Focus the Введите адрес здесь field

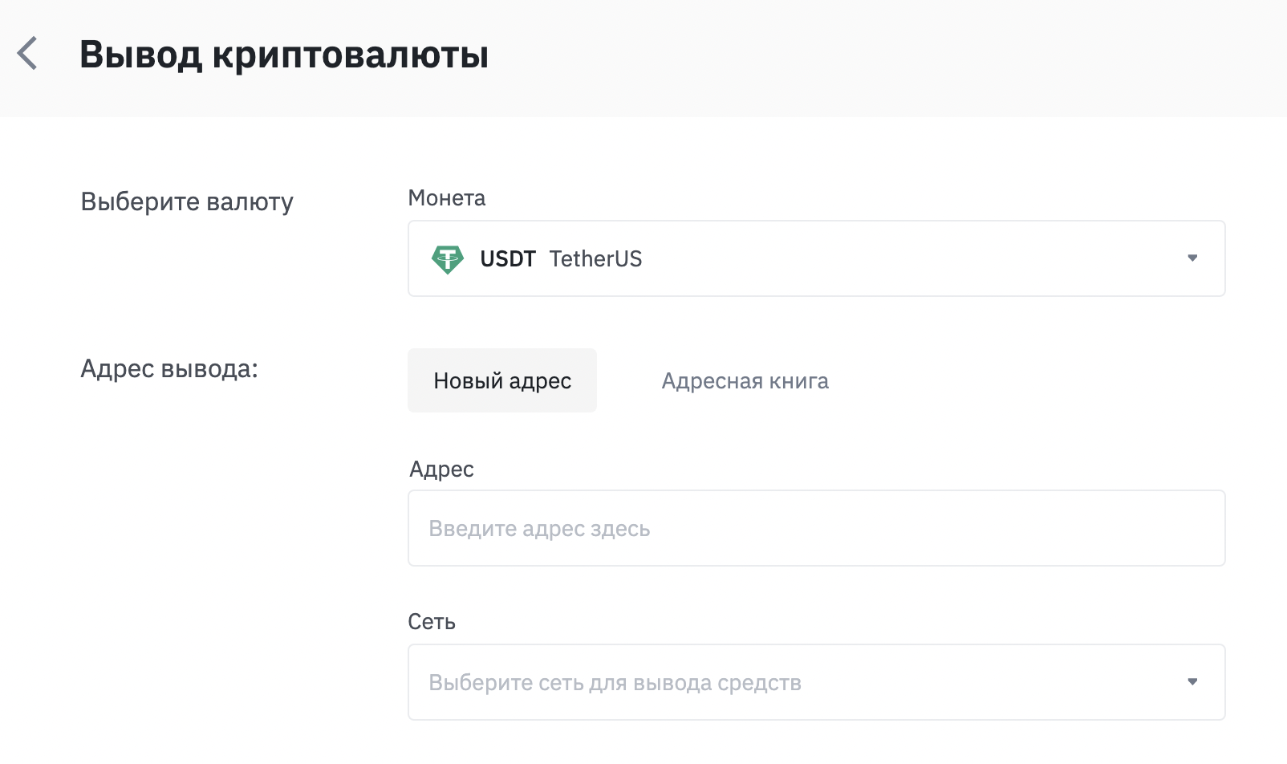[817, 528]
